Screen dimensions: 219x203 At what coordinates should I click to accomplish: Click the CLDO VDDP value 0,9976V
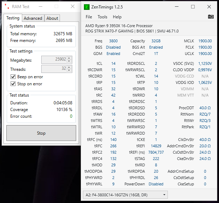pyautogui.click(x=205, y=70)
